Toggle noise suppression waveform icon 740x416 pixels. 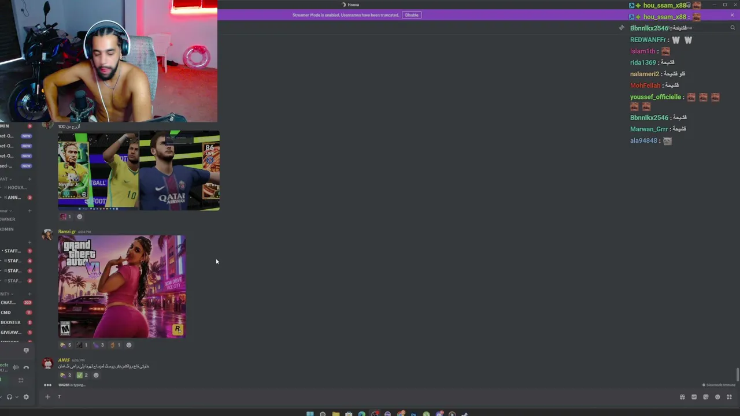point(16,367)
